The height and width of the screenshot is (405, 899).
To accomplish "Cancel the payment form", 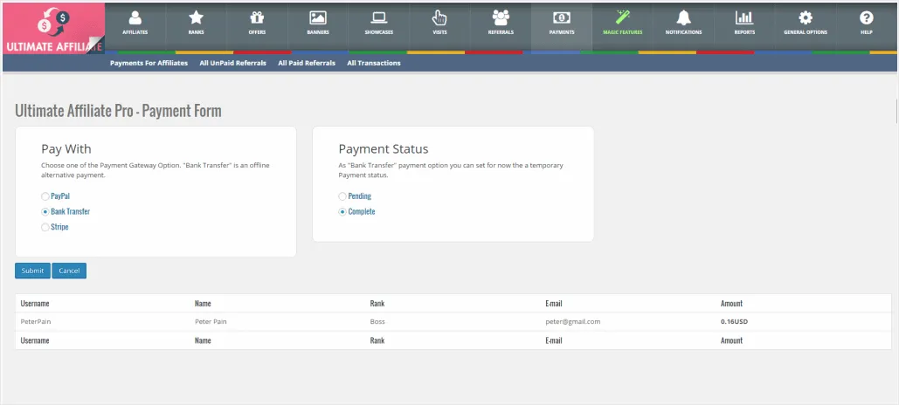I will (x=69, y=271).
